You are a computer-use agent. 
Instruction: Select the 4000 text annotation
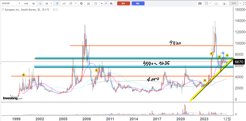pos(153,79)
